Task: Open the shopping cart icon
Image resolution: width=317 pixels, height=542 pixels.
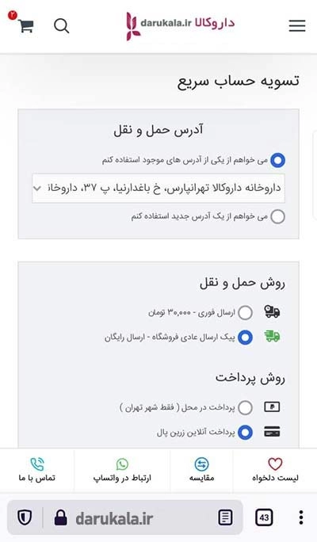Action: (x=26, y=25)
